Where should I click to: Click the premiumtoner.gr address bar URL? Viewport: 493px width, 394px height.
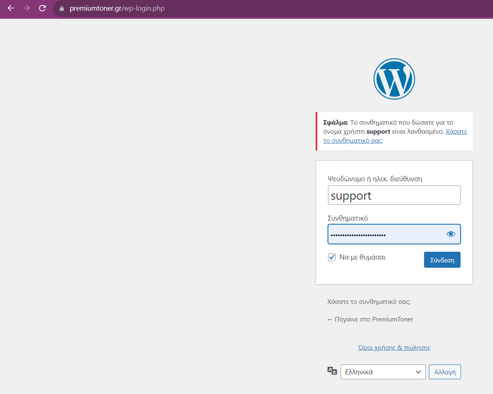[x=117, y=8]
